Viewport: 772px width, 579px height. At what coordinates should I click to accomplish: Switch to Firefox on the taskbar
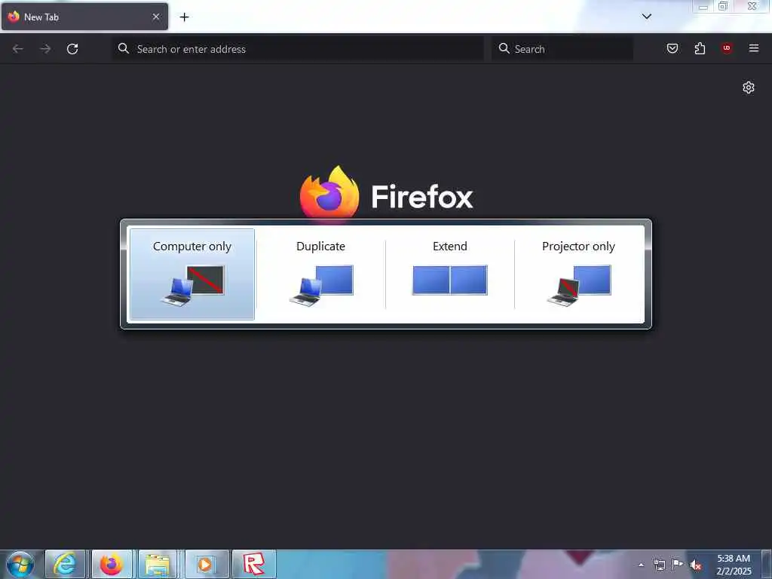click(112, 564)
